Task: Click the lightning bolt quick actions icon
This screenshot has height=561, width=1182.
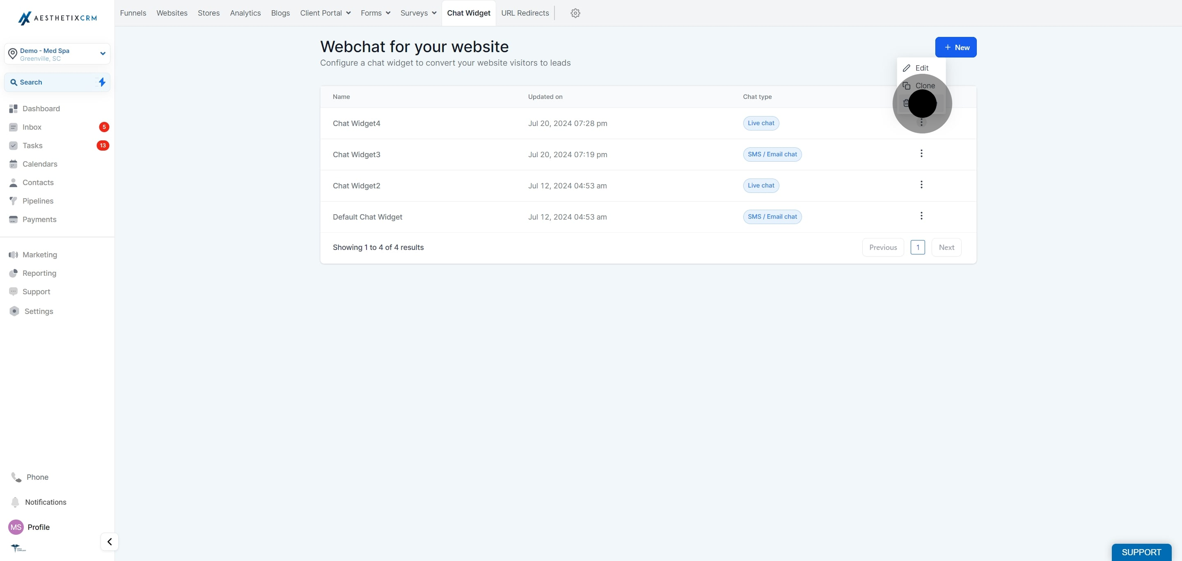Action: pyautogui.click(x=102, y=82)
